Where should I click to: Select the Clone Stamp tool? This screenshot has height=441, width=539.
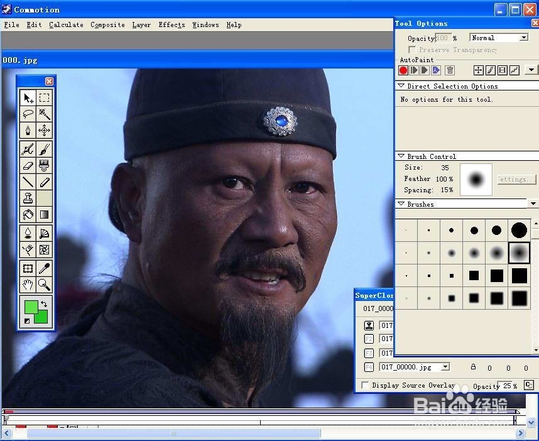(x=28, y=198)
